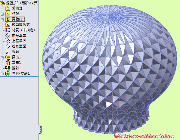
Task: Select the 實體(1) tree label
Action: click(17, 19)
